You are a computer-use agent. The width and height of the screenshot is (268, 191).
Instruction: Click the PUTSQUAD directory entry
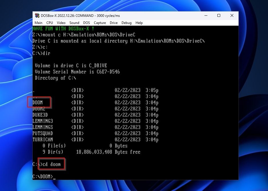pyautogui.click(x=43, y=133)
